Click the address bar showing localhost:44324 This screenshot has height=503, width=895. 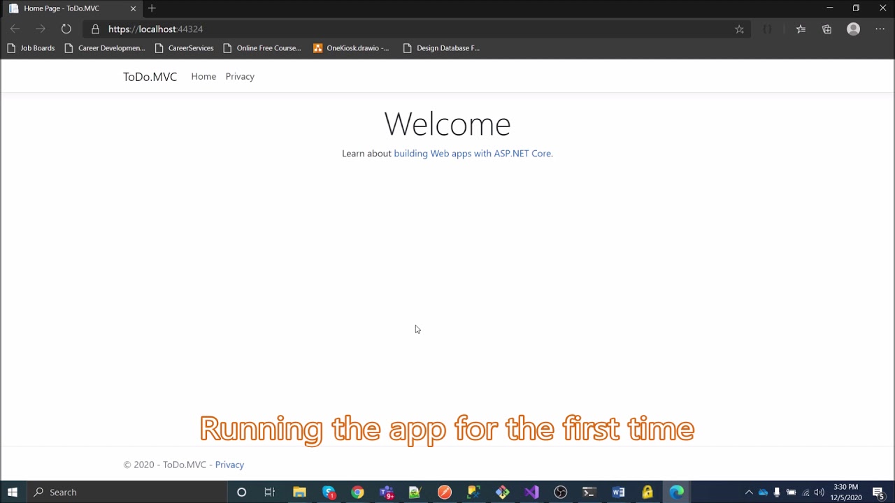point(416,29)
